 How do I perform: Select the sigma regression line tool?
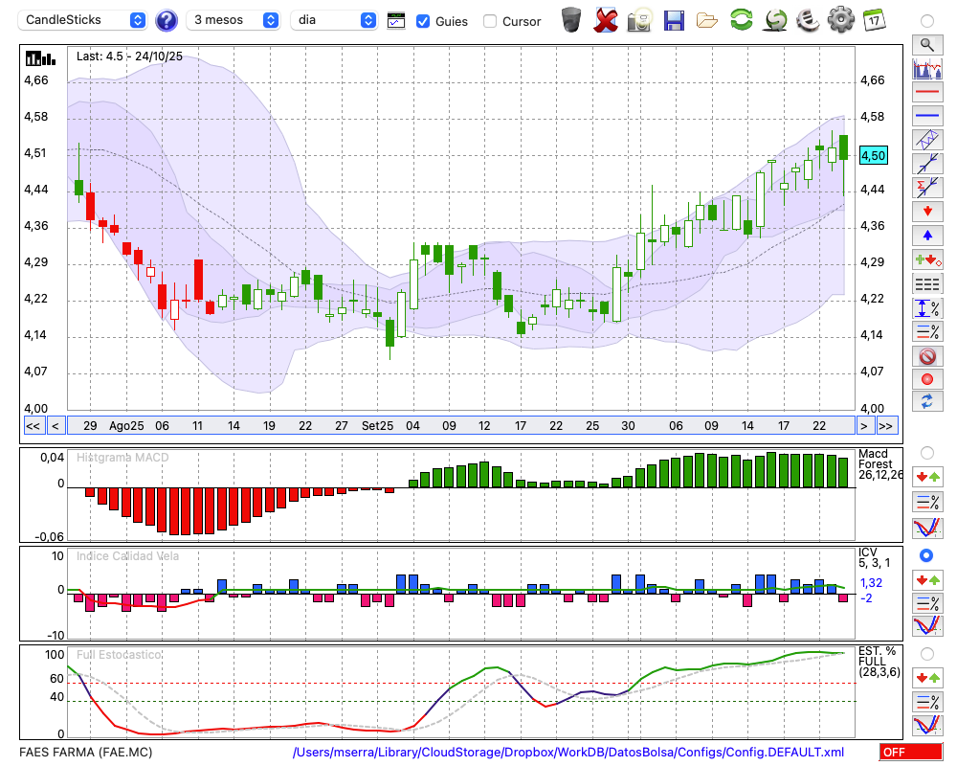927,188
